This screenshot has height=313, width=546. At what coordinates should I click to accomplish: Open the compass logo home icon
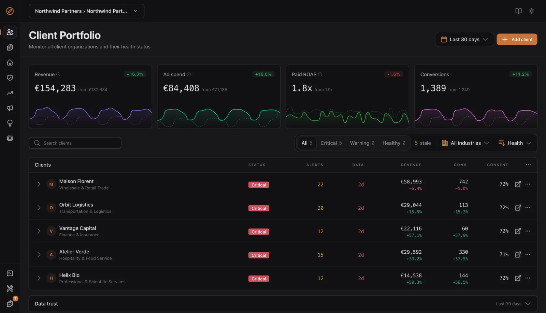pyautogui.click(x=10, y=11)
